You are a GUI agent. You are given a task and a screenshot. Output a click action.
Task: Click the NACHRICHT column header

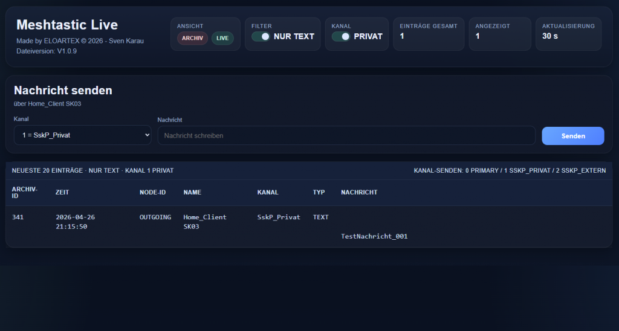coord(359,192)
